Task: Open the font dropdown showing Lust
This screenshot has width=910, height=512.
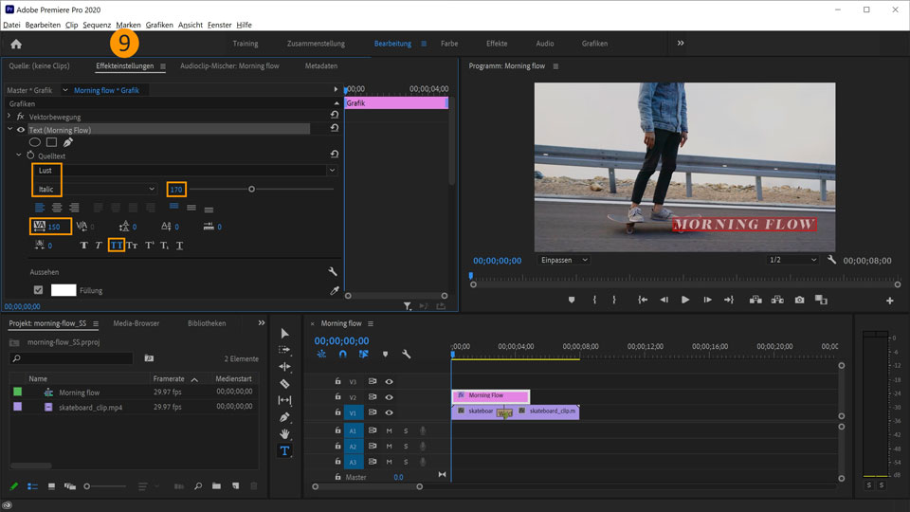Action: (185, 171)
